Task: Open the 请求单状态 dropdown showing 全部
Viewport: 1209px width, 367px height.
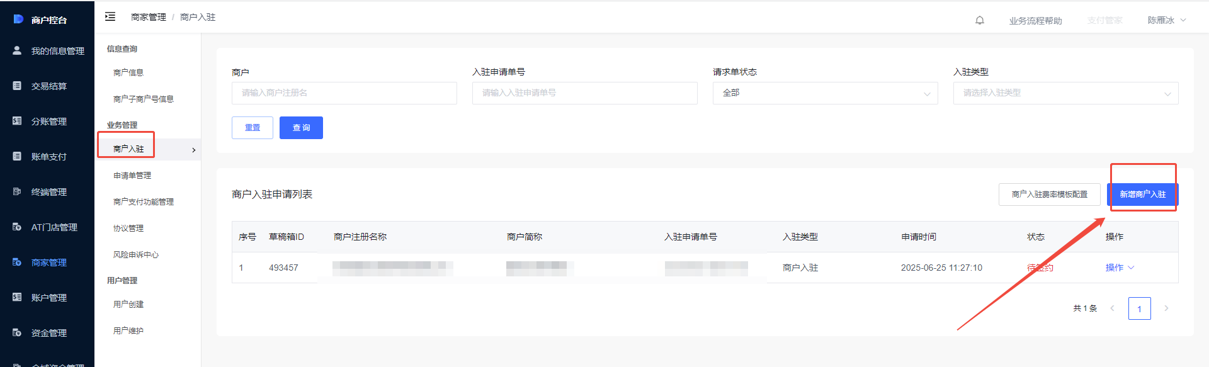Action: click(x=825, y=93)
